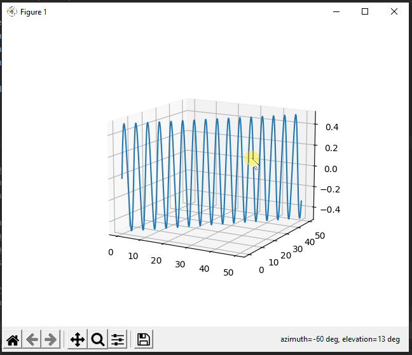412x355 pixels.
Task: Click the 0.0 z-axis tick label
Action: 331,169
